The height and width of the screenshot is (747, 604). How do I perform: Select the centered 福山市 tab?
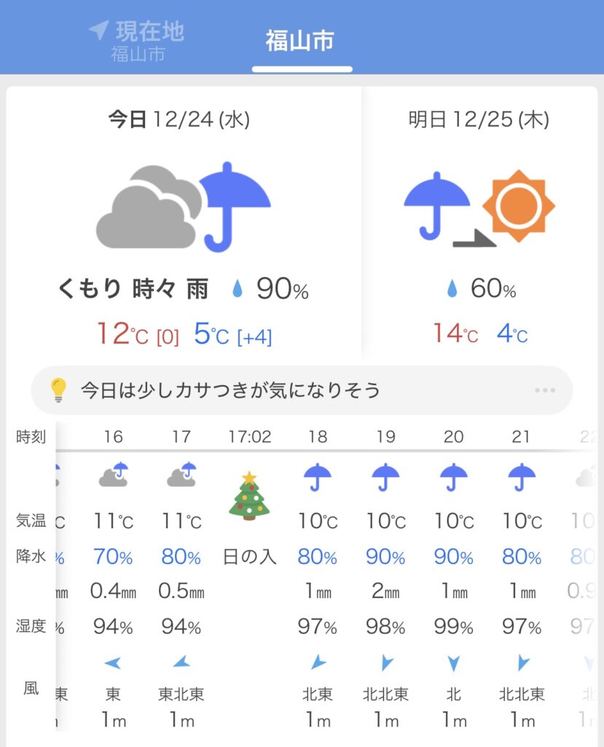300,41
